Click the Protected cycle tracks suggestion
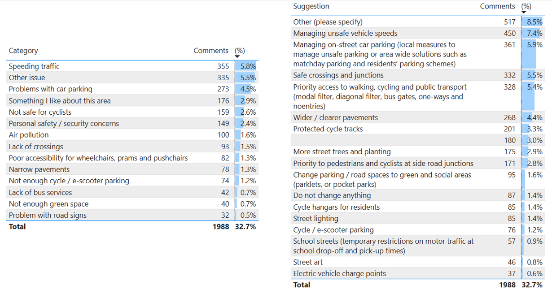Image resolution: width=552 pixels, height=294 pixels. click(328, 129)
